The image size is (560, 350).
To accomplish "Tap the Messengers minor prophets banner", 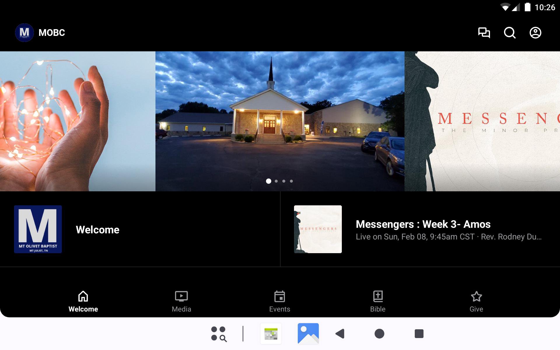I will coord(482,121).
